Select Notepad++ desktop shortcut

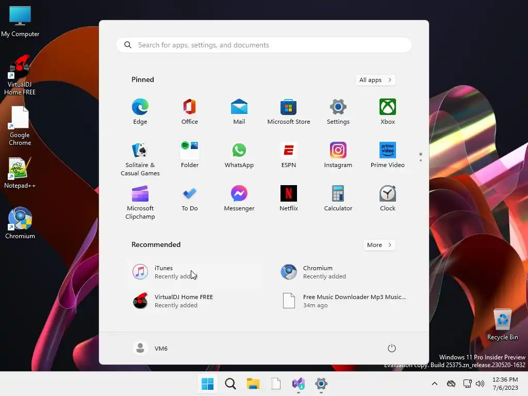[x=20, y=173]
